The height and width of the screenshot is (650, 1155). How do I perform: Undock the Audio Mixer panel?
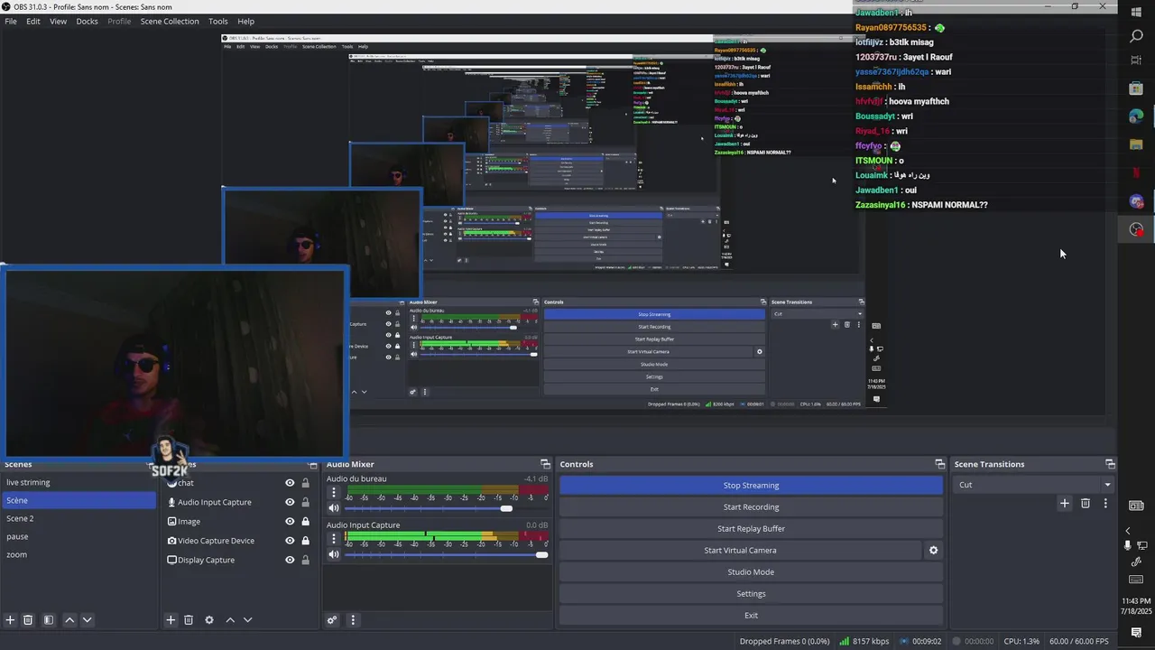point(545,464)
